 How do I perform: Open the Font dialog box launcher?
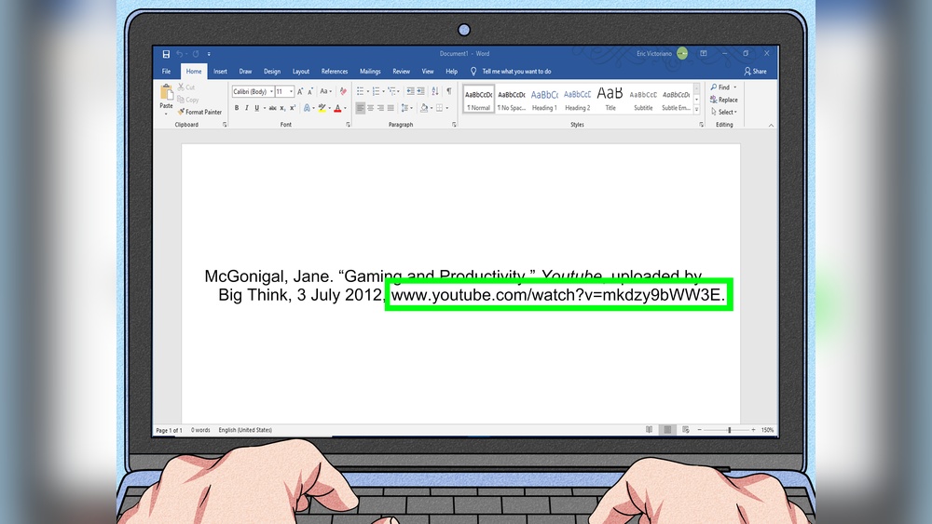tap(349, 125)
